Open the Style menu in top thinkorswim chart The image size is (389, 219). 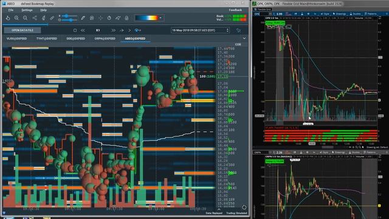click(325, 14)
